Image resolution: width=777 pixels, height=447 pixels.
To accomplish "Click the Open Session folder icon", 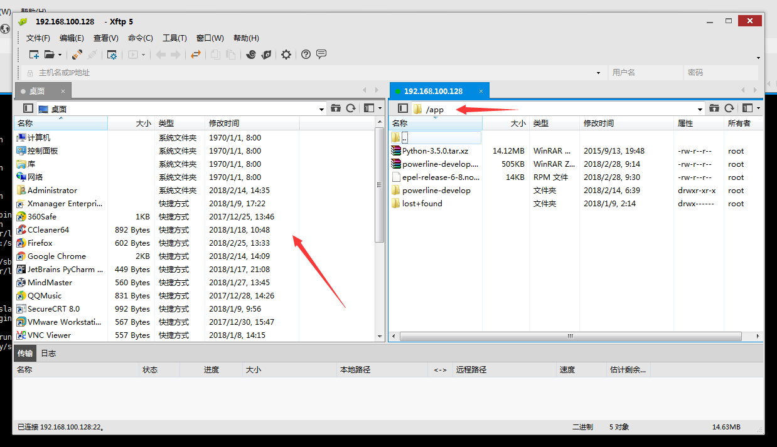I will coord(49,55).
